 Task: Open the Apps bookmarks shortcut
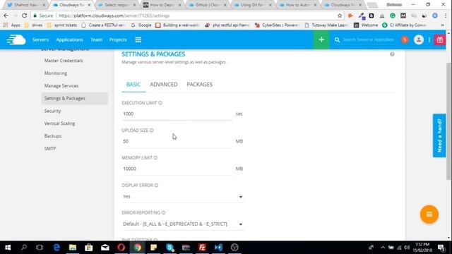tap(12, 25)
